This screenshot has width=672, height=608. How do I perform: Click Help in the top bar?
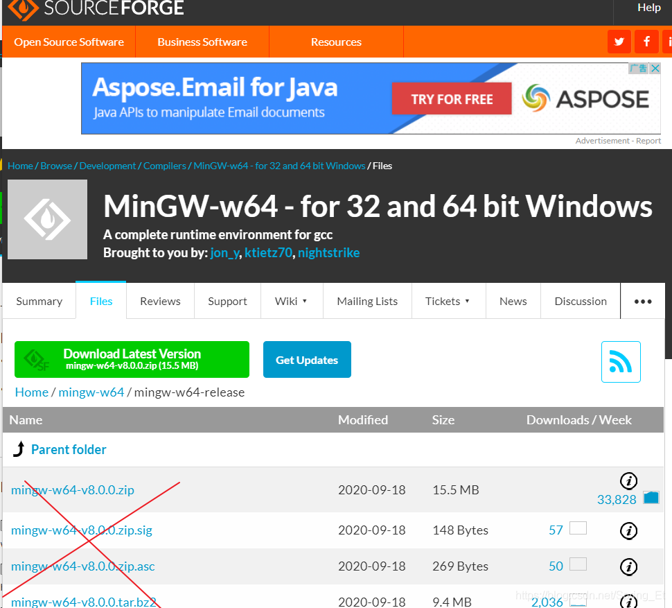(649, 8)
